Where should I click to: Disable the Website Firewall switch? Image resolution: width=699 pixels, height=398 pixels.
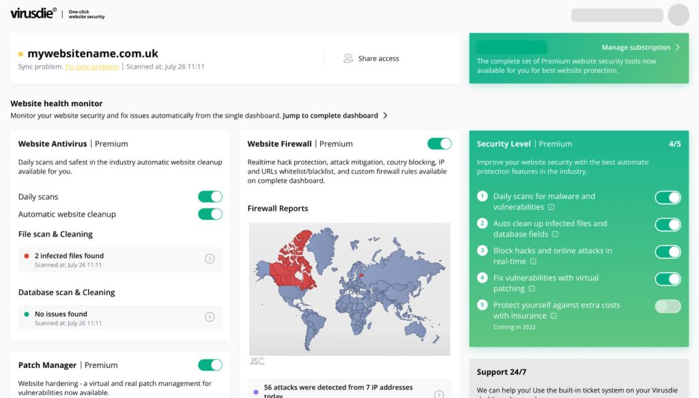(x=440, y=143)
